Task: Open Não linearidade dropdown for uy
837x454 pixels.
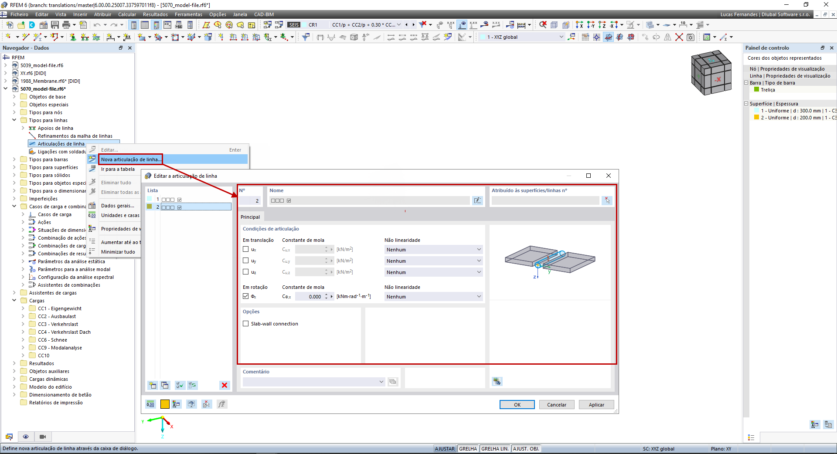Action: [x=433, y=261]
